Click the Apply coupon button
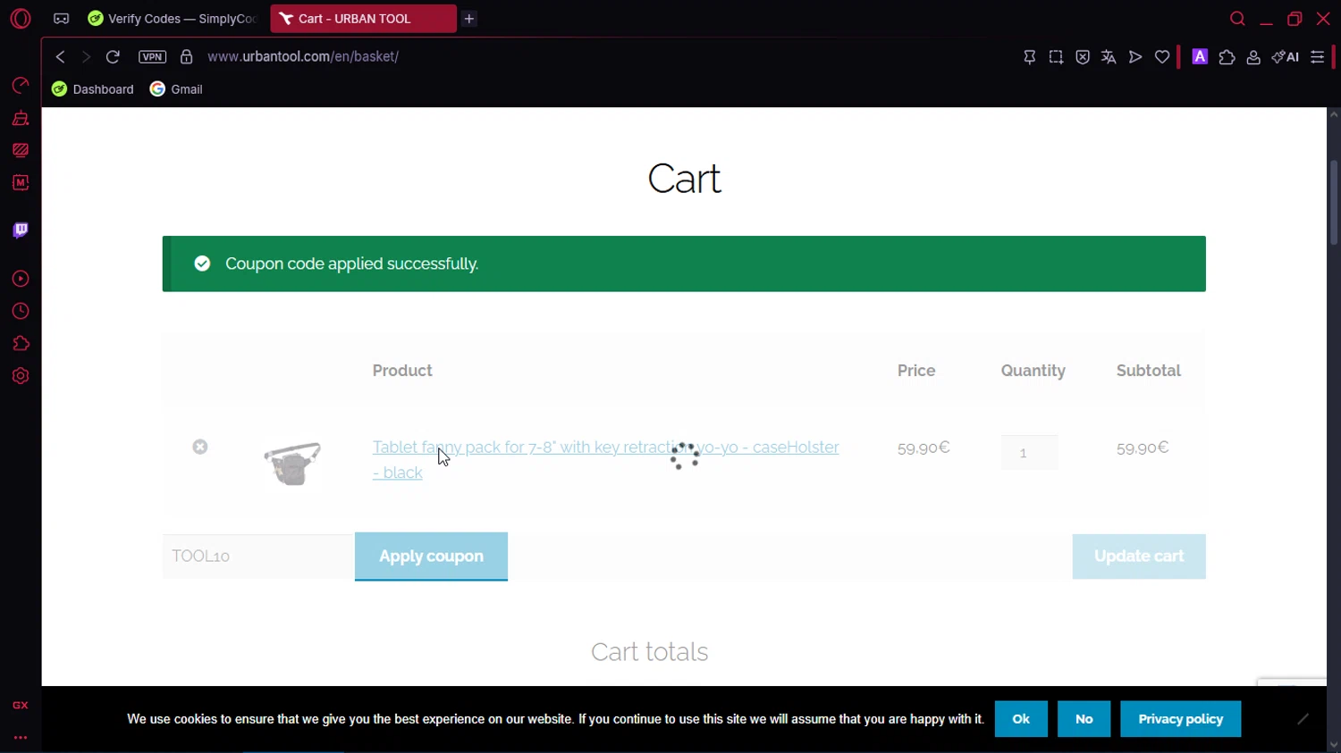 [431, 556]
